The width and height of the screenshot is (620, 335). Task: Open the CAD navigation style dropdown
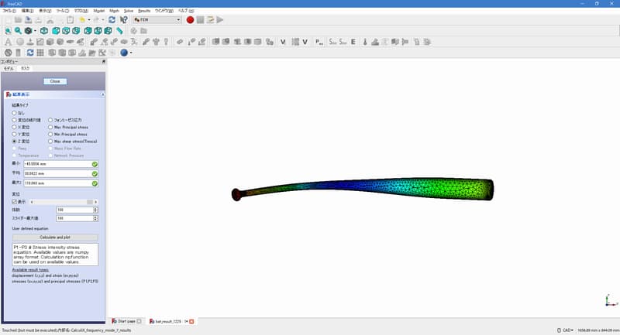coord(565,330)
